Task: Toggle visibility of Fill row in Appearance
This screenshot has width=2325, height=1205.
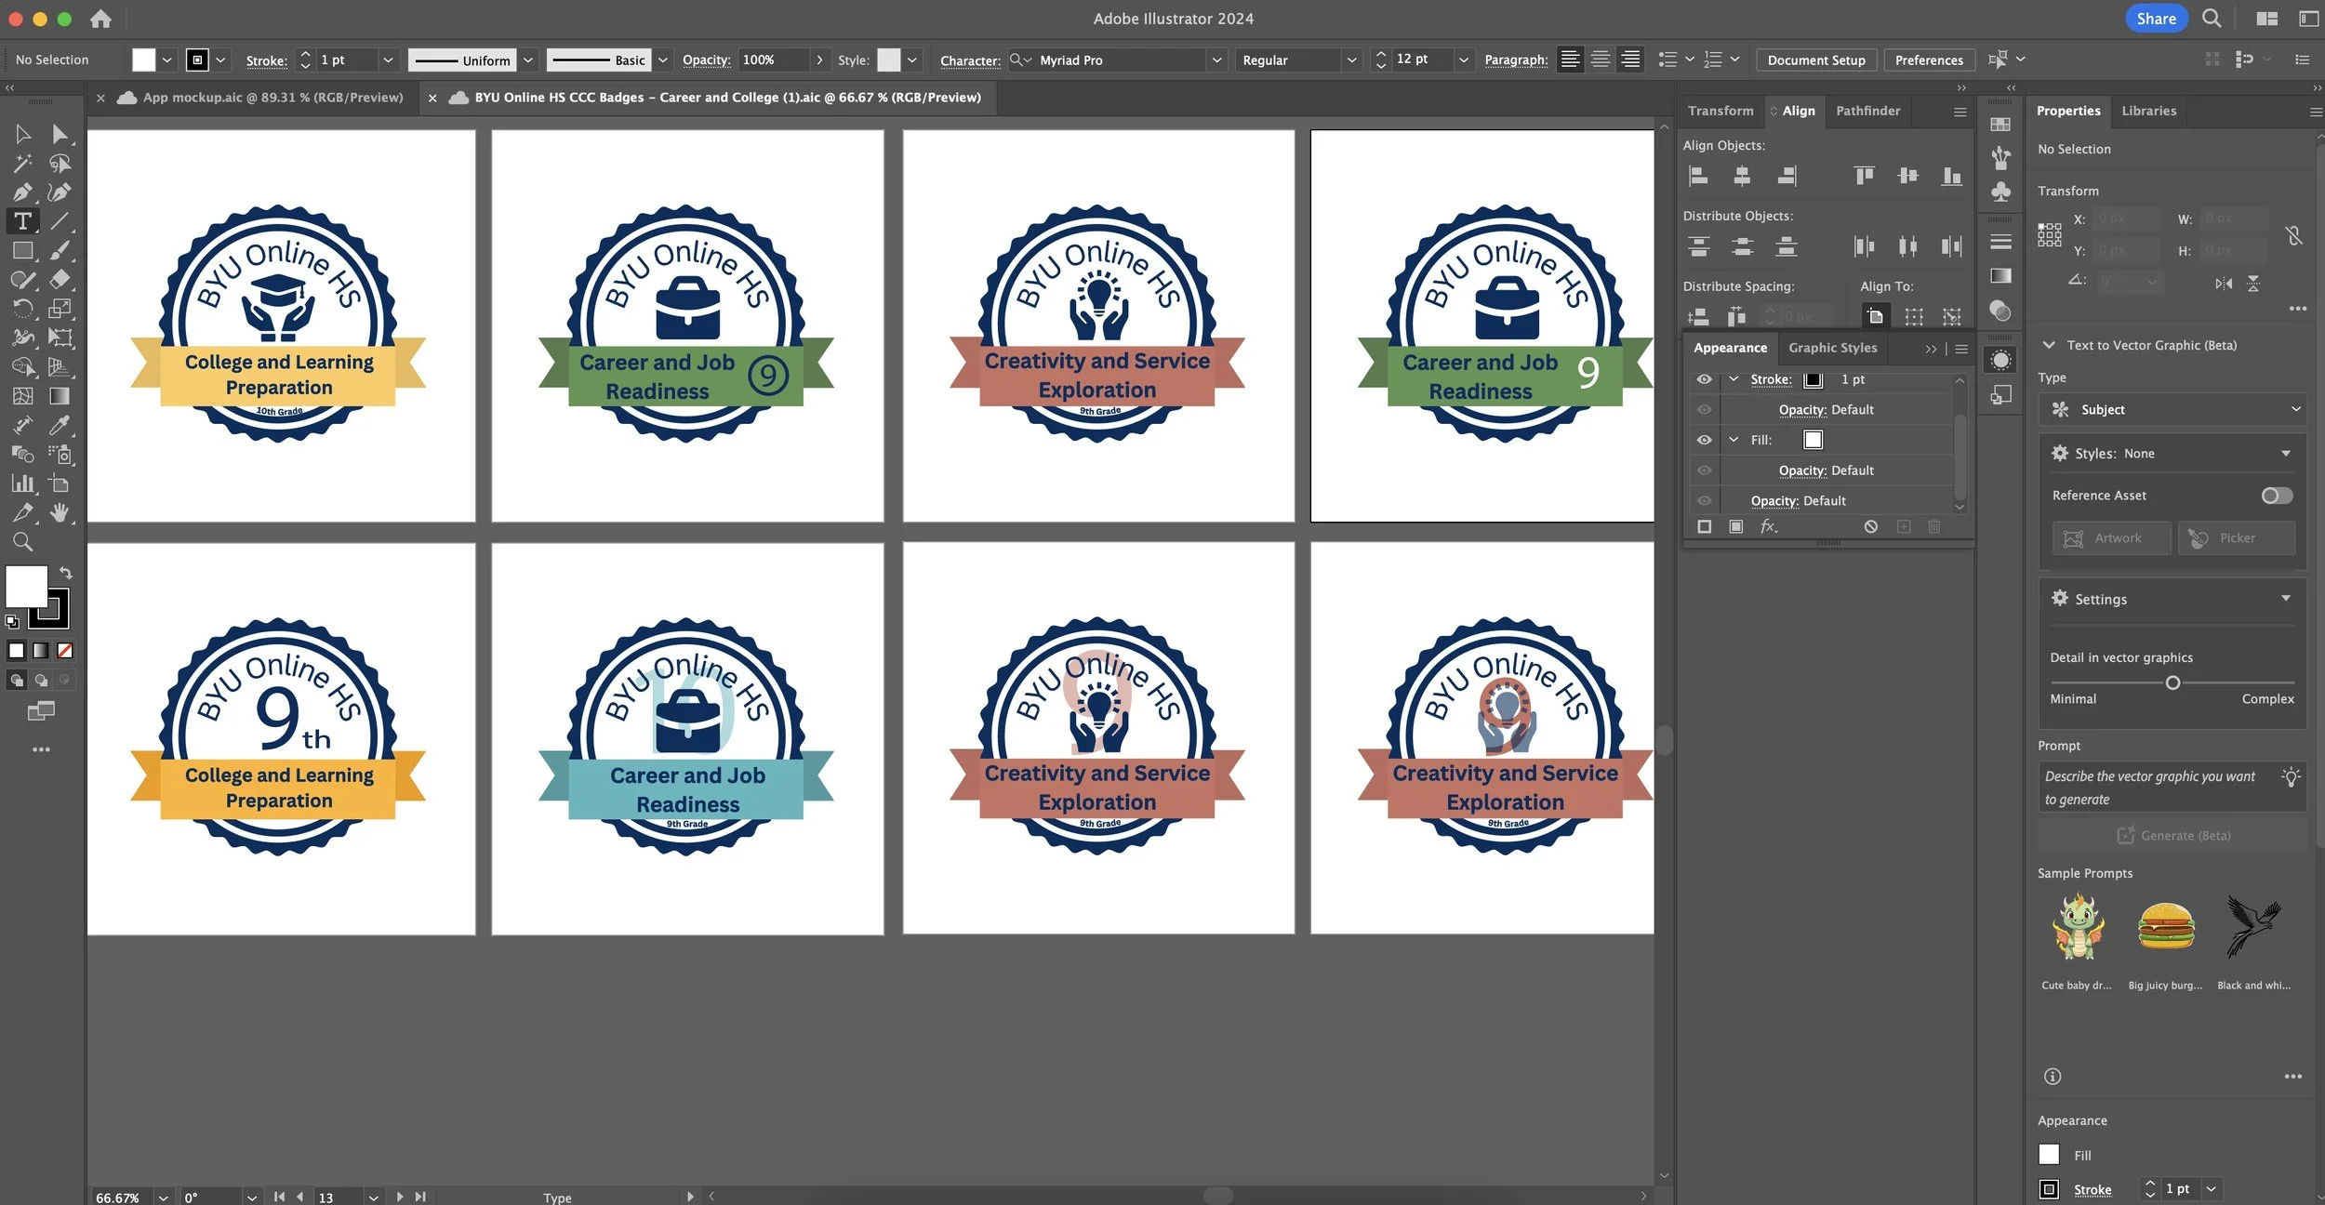Action: tap(1704, 440)
